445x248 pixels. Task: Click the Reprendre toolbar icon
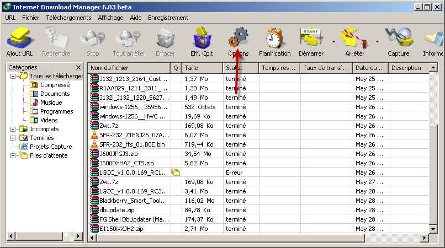[56, 37]
